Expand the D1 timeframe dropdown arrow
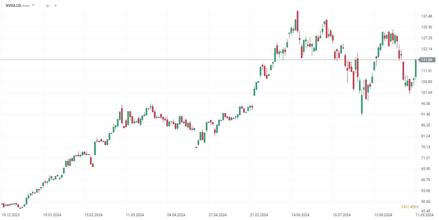The height and width of the screenshot is (220, 439). click(56, 6)
